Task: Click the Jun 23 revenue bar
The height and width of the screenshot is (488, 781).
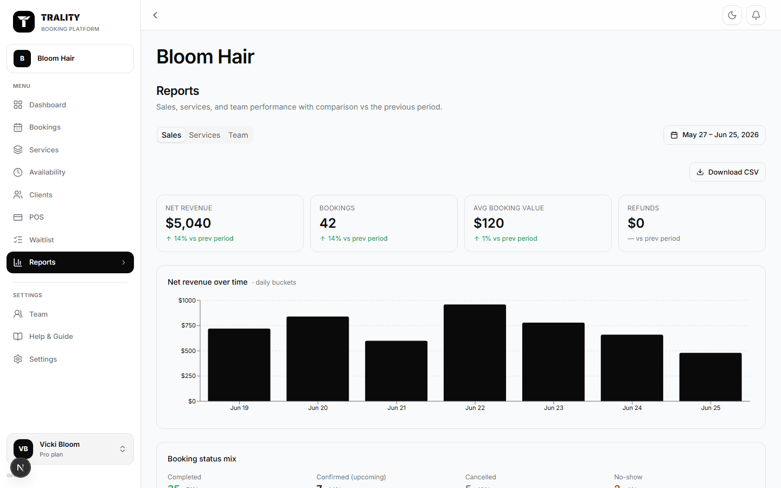Action: (553, 362)
